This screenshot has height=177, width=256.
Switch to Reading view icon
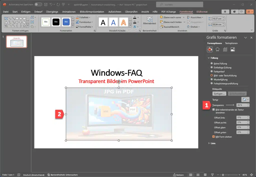205,175
